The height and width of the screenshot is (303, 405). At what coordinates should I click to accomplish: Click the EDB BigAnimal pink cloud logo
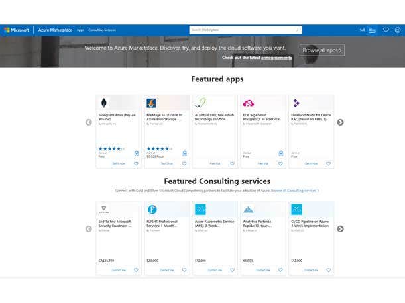click(248, 103)
